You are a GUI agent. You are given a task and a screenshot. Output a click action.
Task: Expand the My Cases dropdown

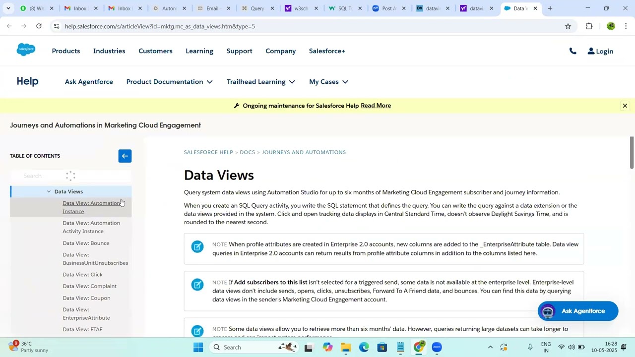[328, 82]
